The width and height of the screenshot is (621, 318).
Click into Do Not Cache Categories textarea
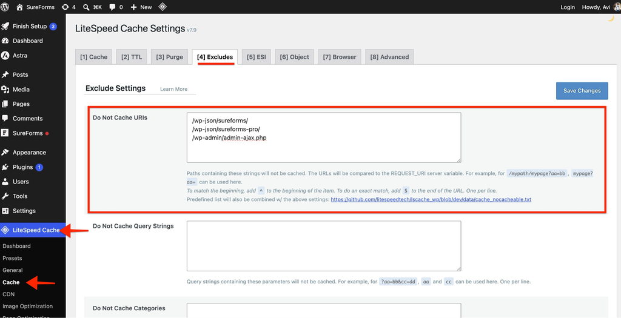(324, 311)
